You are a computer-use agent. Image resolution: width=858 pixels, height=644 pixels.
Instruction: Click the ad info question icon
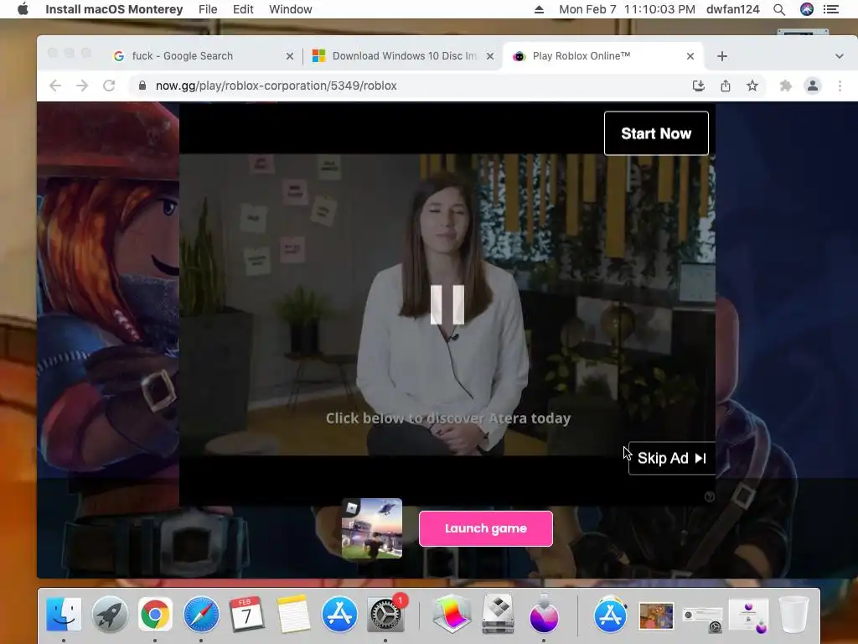pos(709,496)
